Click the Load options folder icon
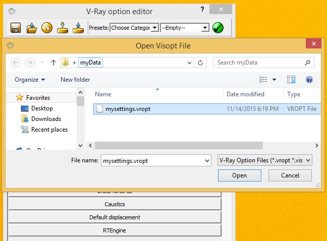Image resolution: width=327 pixels, height=241 pixels. [x=31, y=28]
